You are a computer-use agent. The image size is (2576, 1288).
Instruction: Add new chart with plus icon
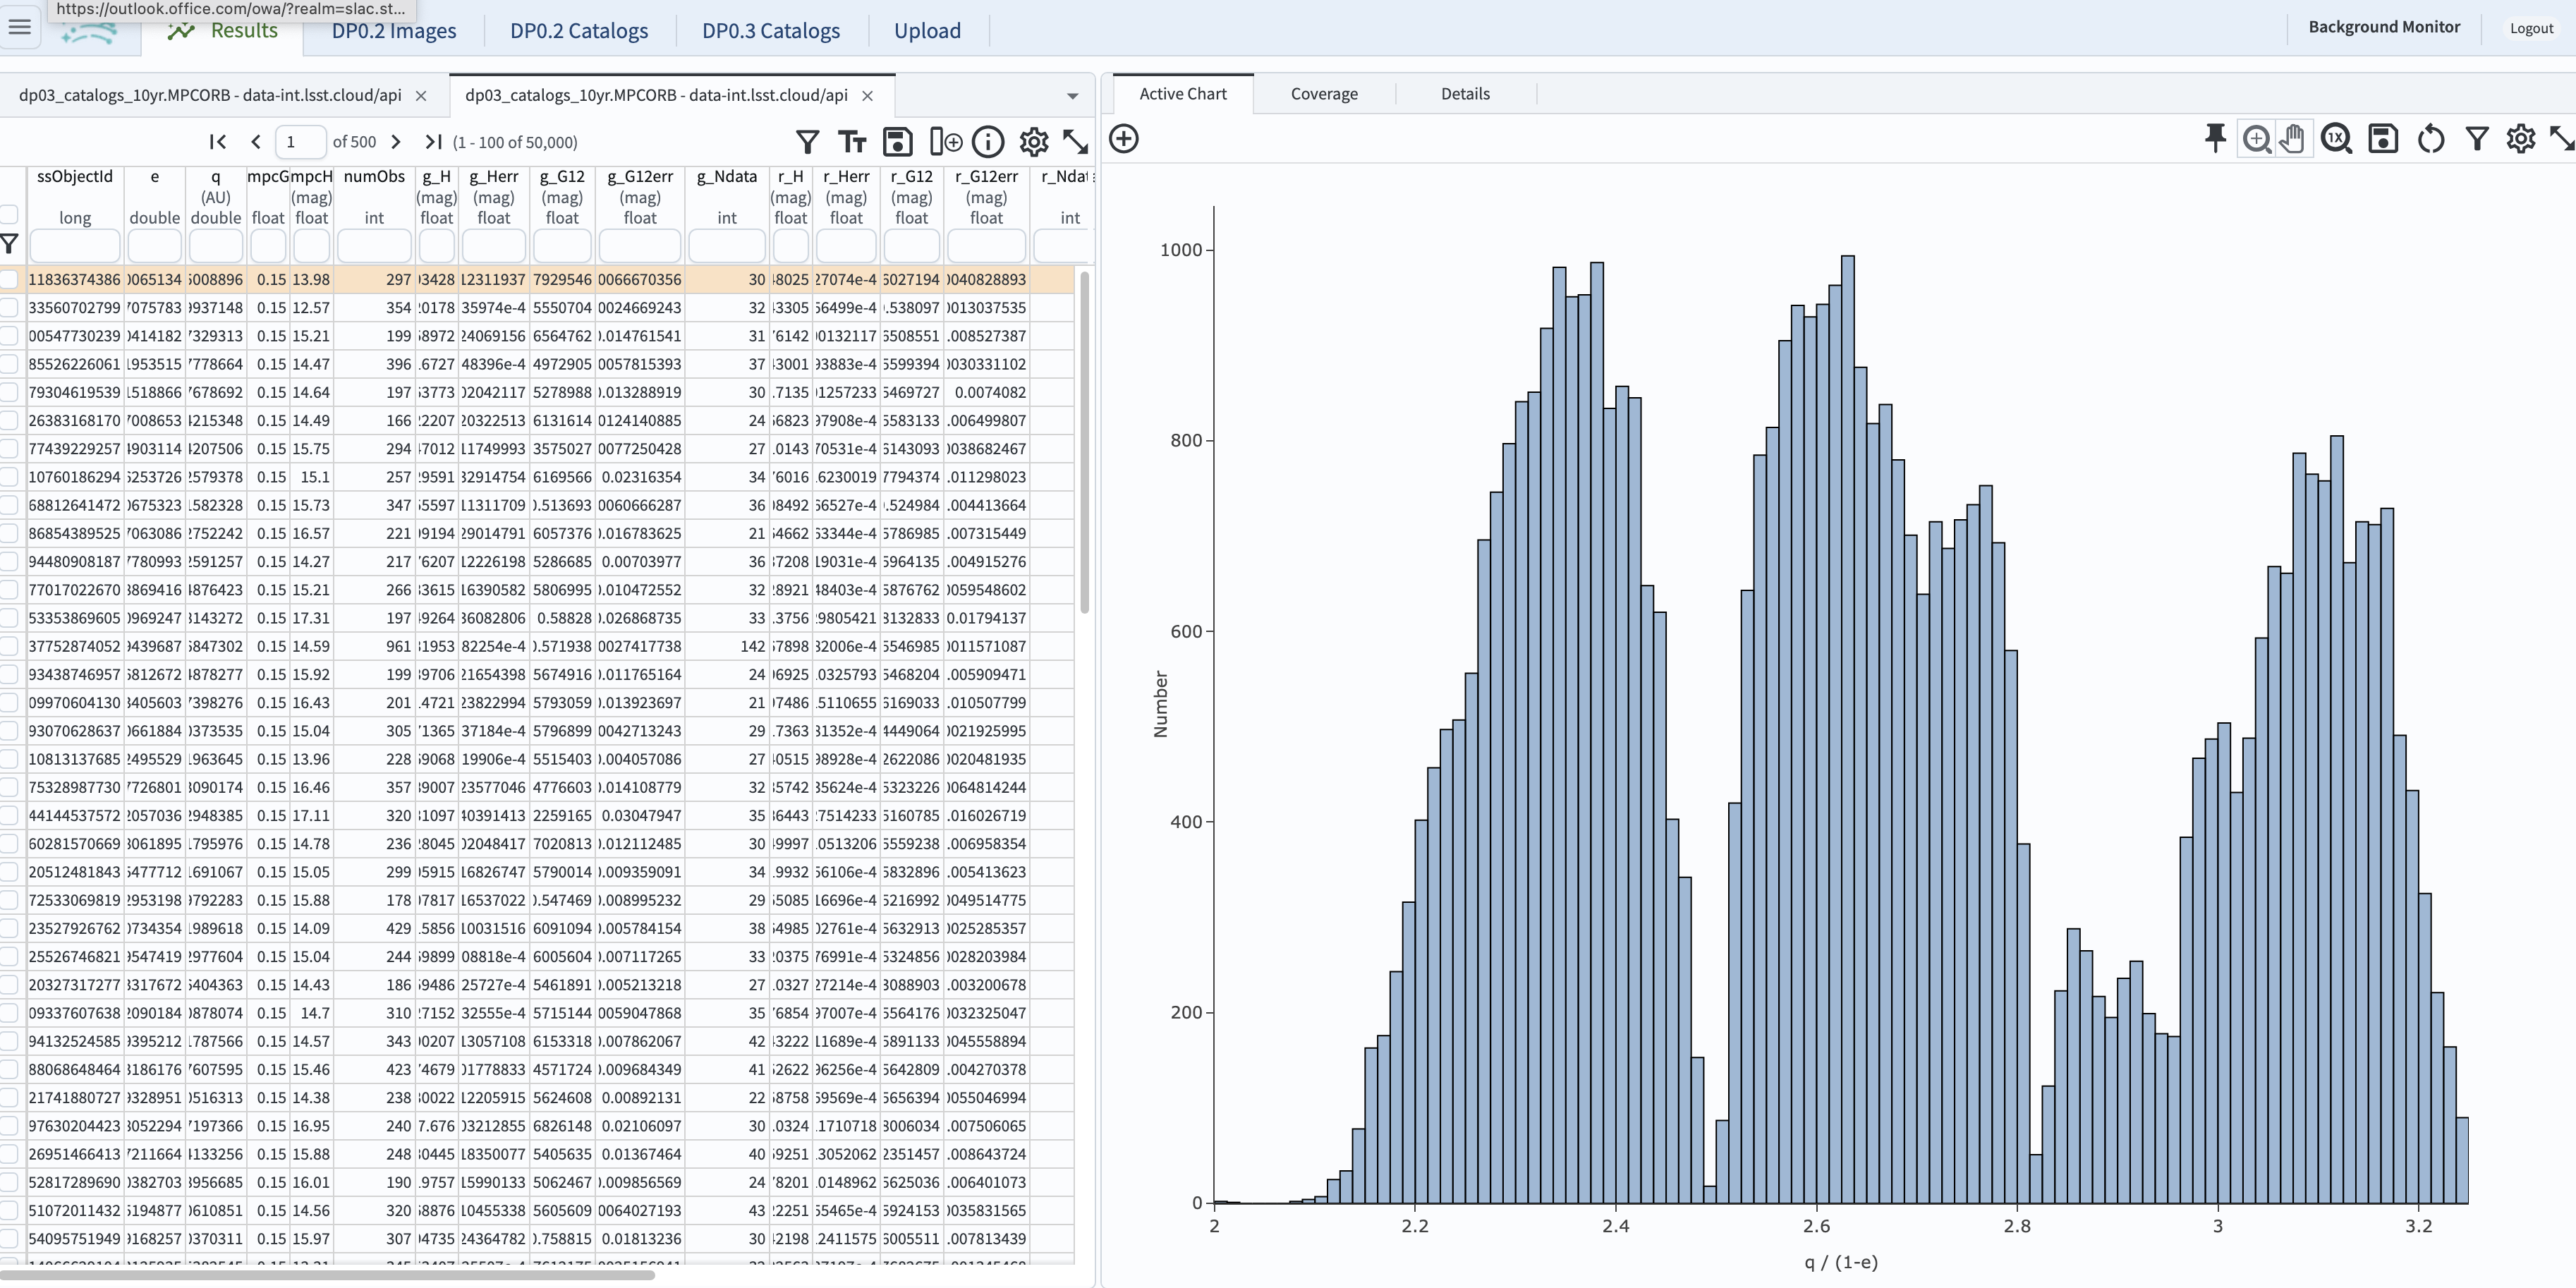[x=1124, y=139]
